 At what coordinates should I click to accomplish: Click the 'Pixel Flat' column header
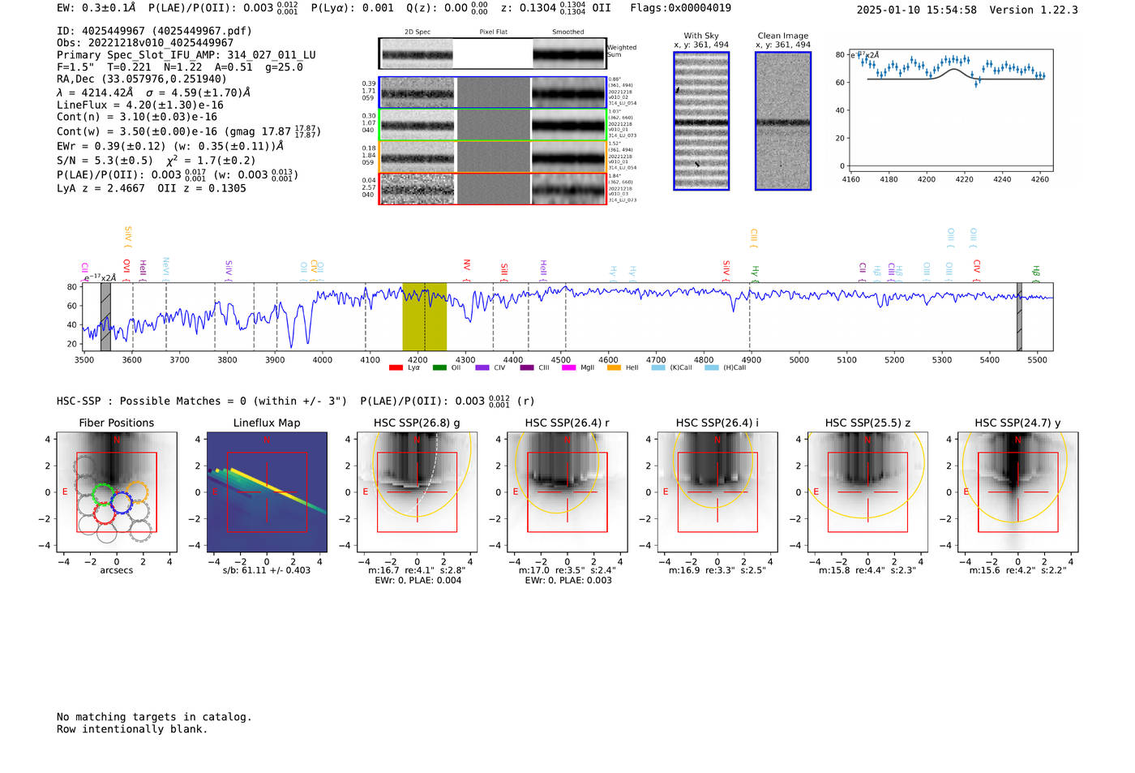(493, 32)
